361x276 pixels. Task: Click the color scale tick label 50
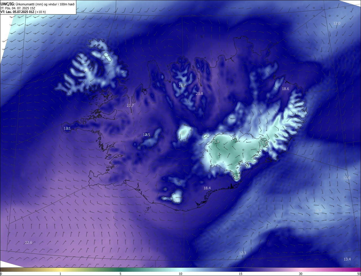click(359, 274)
